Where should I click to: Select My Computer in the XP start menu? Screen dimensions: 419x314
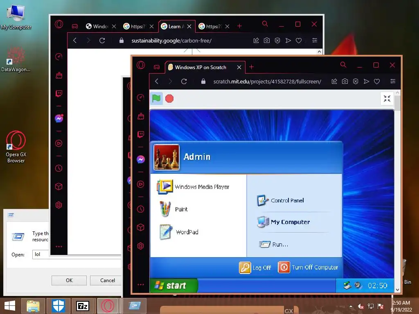[283, 222]
